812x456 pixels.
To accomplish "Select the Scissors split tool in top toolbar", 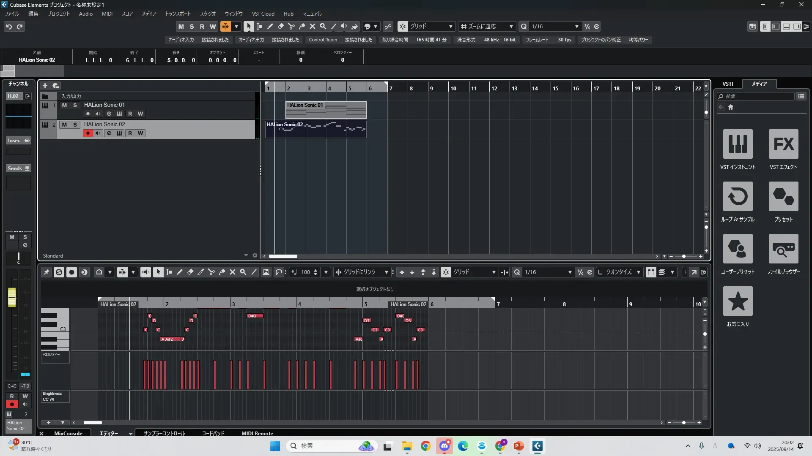I will pyautogui.click(x=291, y=26).
